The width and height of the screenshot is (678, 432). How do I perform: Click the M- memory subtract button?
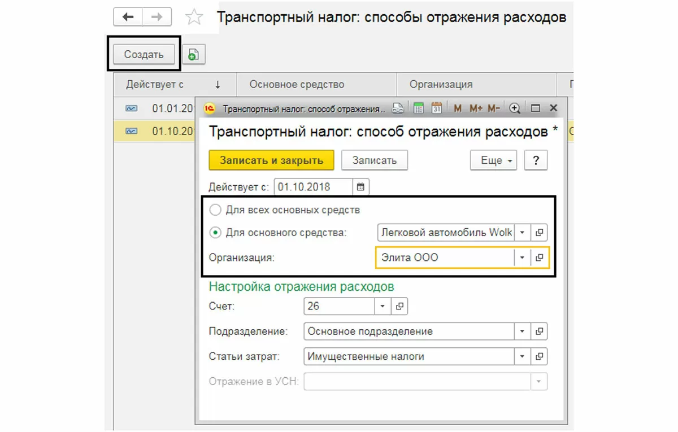(x=494, y=108)
